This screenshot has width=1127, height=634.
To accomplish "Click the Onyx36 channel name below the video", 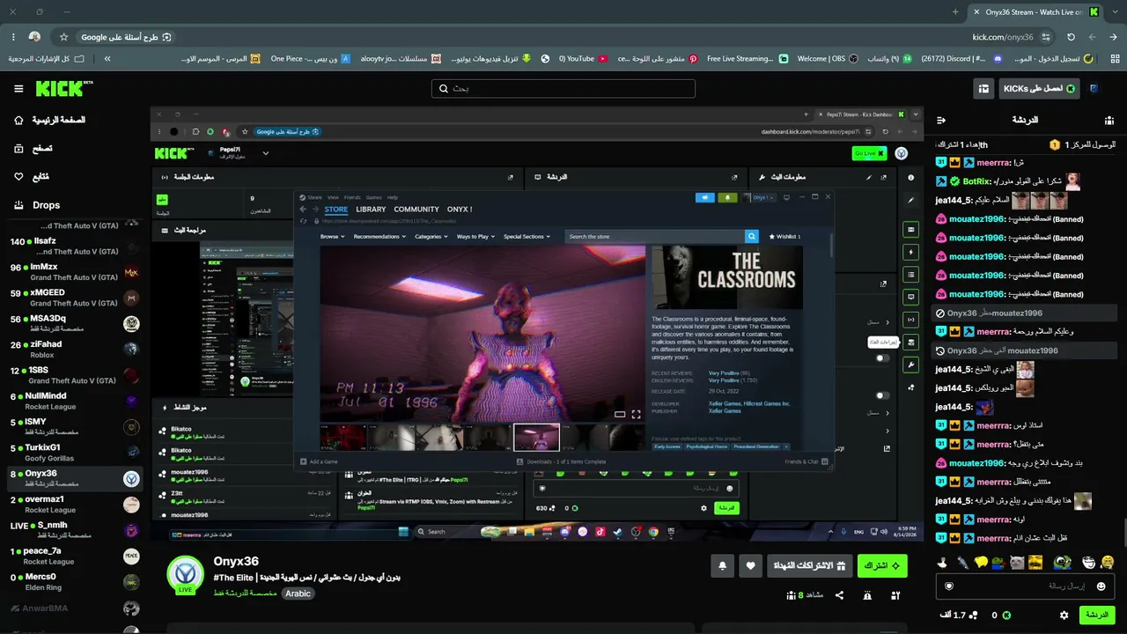I will [x=236, y=562].
